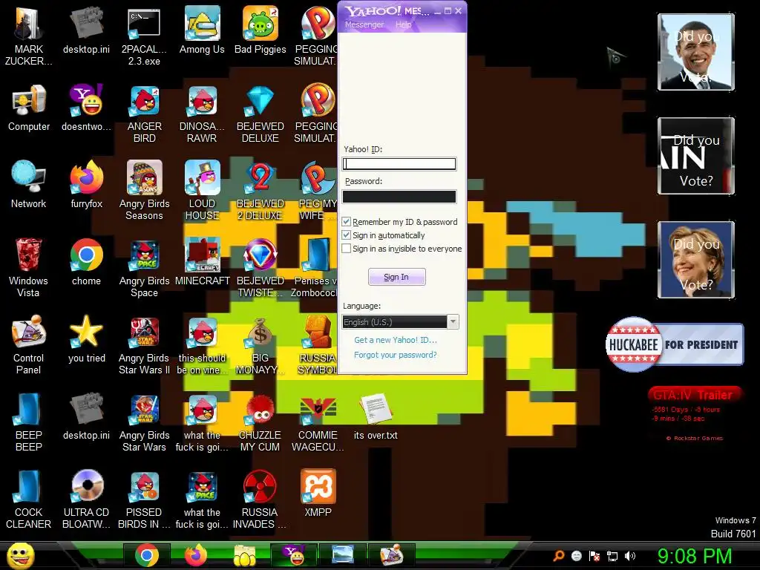Click Forgot your password link
The width and height of the screenshot is (760, 570).
tap(395, 355)
